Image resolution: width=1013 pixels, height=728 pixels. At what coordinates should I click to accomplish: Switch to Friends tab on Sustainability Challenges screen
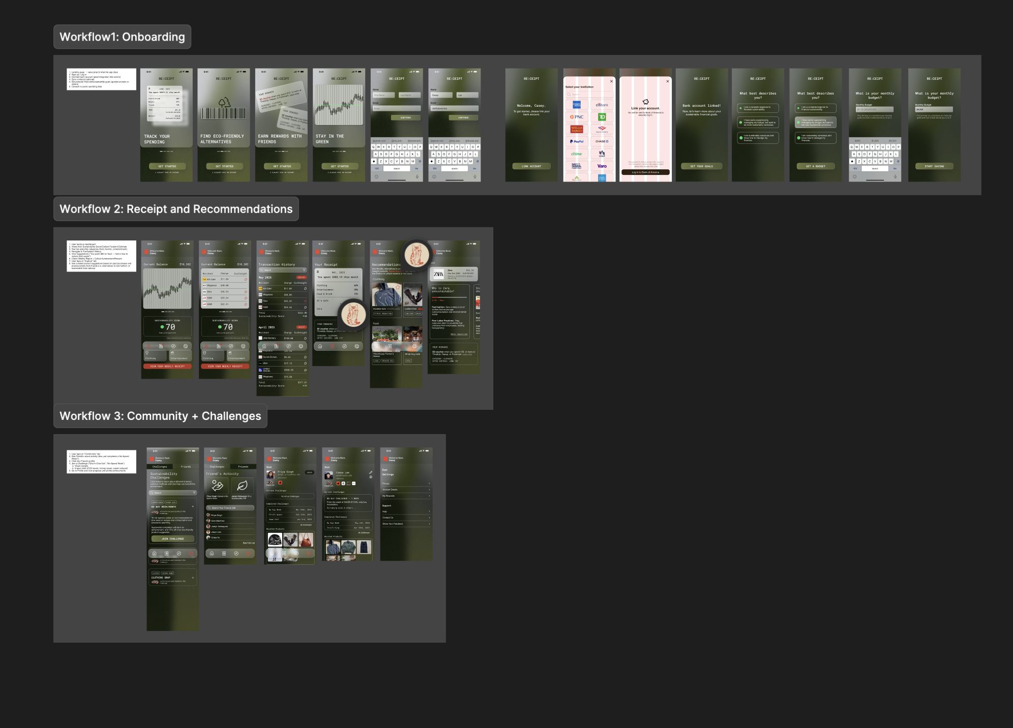186,467
